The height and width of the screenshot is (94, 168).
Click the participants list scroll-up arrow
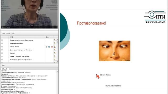point(57,39)
